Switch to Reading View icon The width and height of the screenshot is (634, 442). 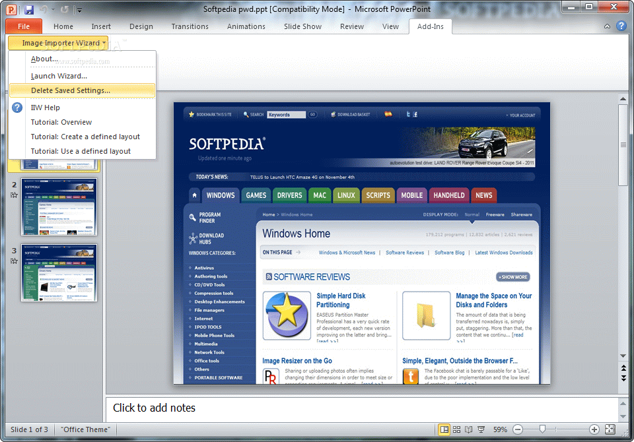tap(469, 429)
